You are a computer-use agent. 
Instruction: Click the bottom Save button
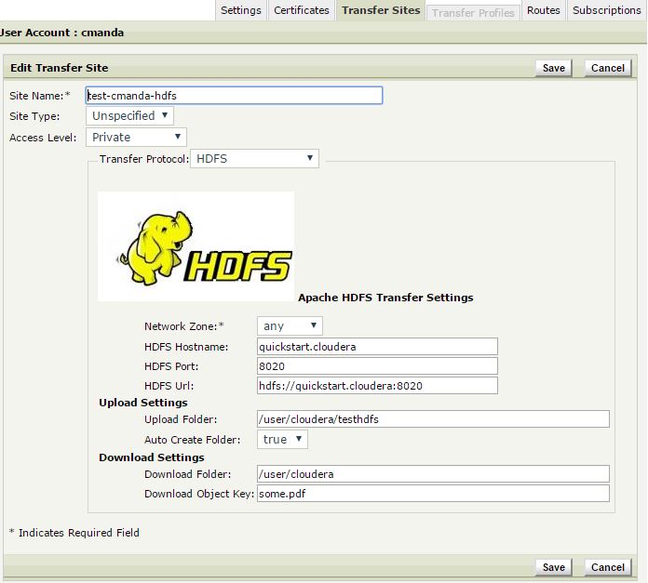click(x=554, y=567)
